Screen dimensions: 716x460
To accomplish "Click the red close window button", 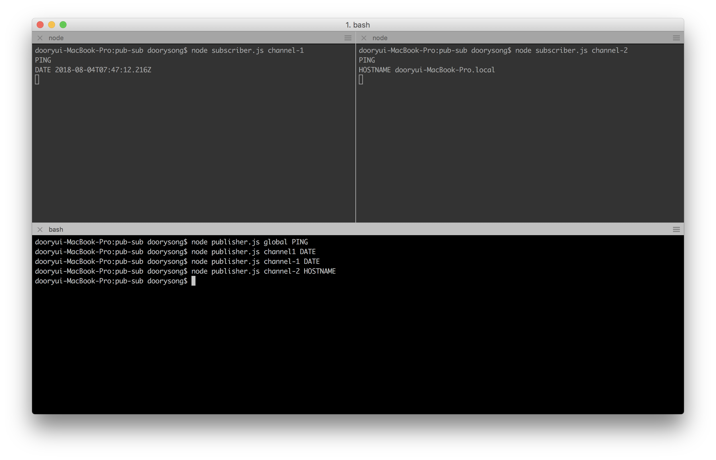I will pyautogui.click(x=40, y=25).
